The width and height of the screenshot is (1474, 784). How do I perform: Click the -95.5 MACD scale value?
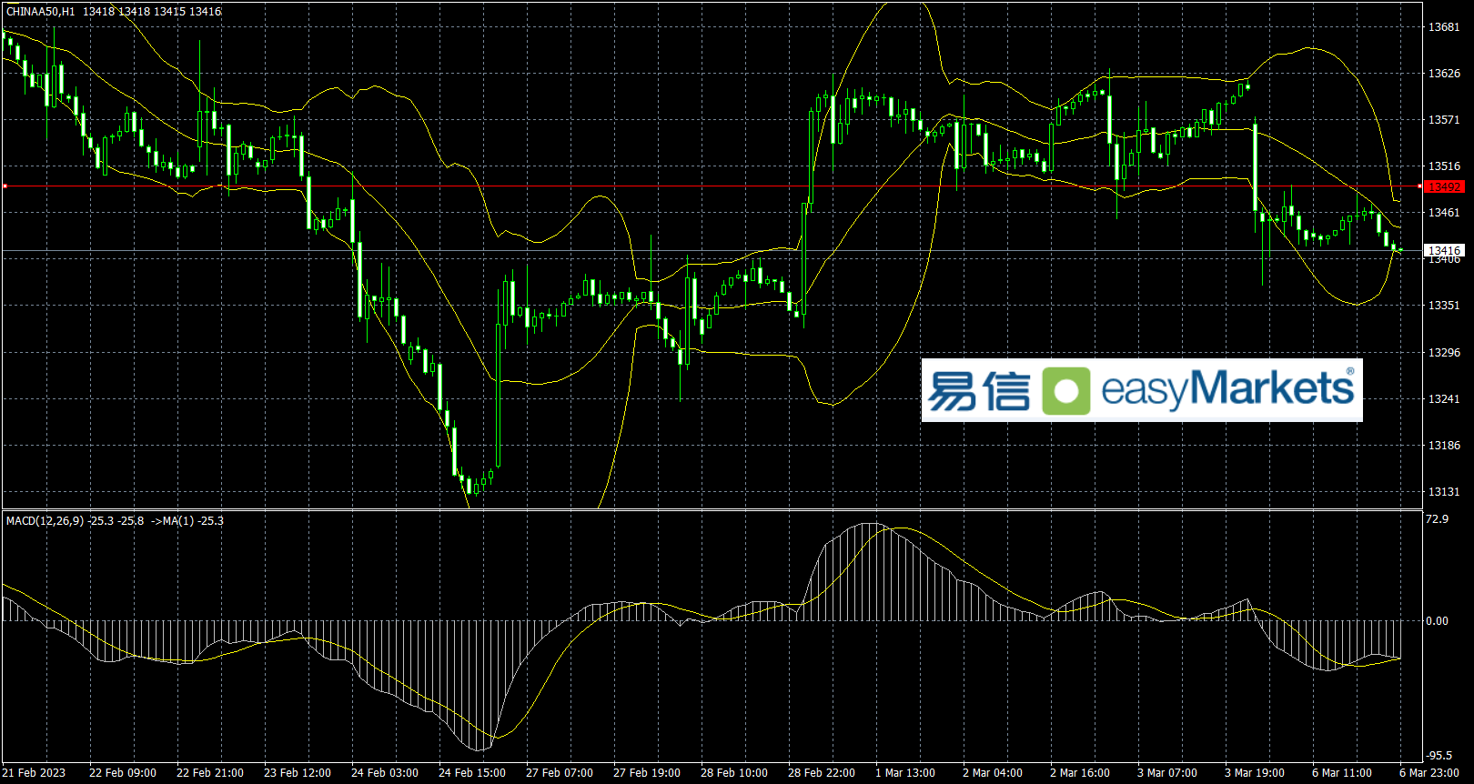click(x=1439, y=756)
